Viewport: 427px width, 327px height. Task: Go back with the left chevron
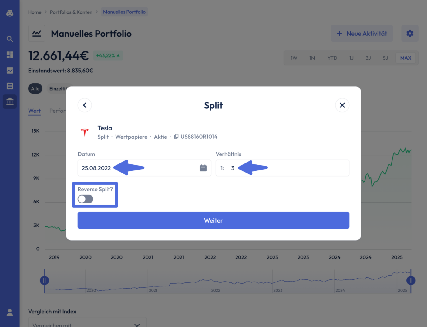click(85, 105)
